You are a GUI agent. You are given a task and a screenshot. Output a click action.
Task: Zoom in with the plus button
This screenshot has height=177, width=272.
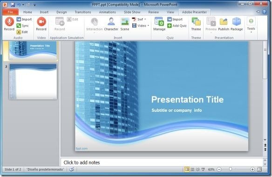click(x=252, y=170)
